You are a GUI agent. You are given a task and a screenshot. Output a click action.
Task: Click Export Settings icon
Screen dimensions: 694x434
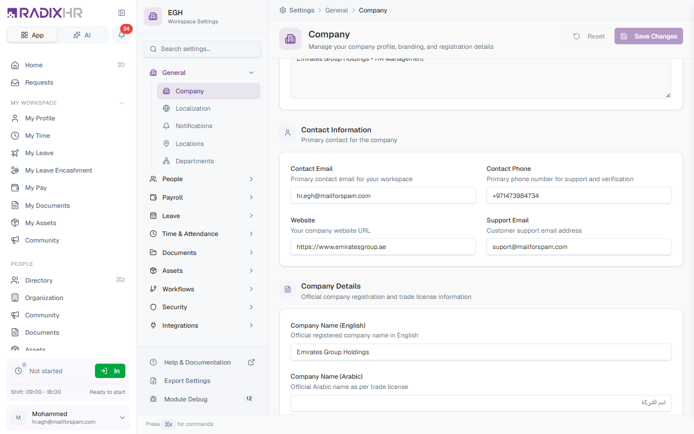(153, 381)
